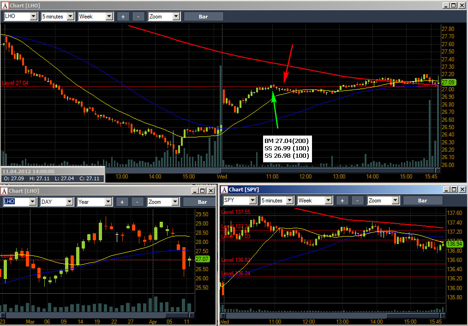The width and height of the screenshot is (468, 326).
Task: Minimize the daily LHO chart window
Action: (x=195, y=191)
